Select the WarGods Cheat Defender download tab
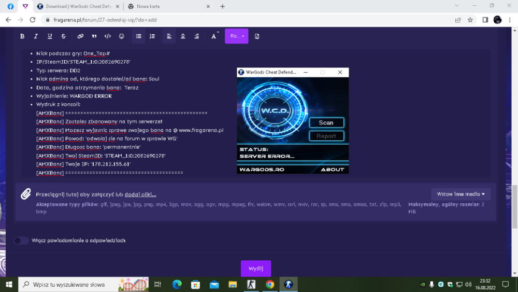Image resolution: width=518 pixels, height=292 pixels. 78,6
